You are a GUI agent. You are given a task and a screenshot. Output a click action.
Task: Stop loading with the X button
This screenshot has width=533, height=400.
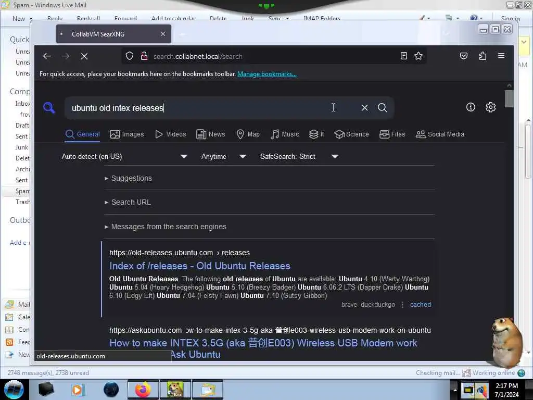[84, 56]
